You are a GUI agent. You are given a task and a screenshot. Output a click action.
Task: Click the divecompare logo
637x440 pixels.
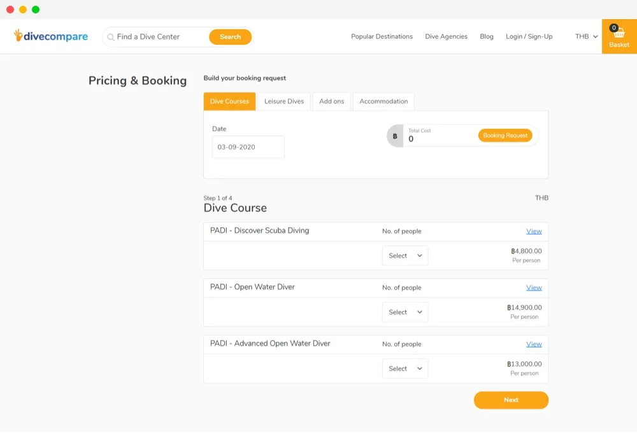pos(50,36)
